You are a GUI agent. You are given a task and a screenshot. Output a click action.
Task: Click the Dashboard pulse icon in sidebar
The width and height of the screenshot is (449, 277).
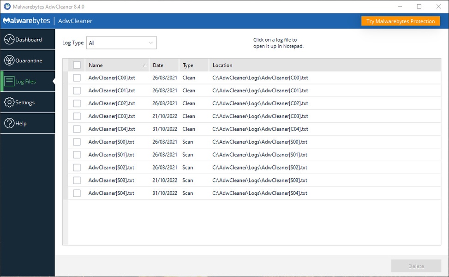pyautogui.click(x=9, y=40)
